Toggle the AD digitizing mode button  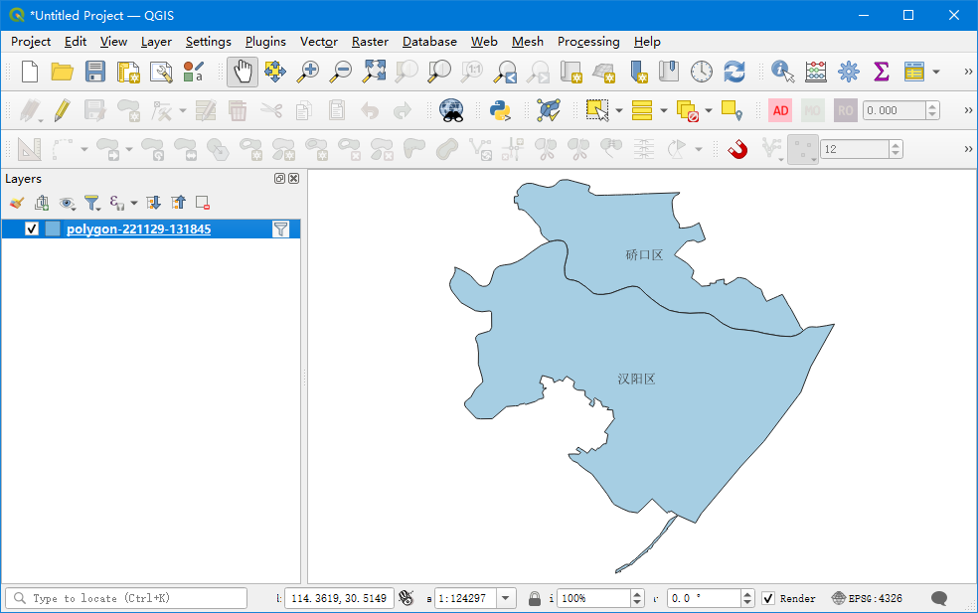click(780, 110)
